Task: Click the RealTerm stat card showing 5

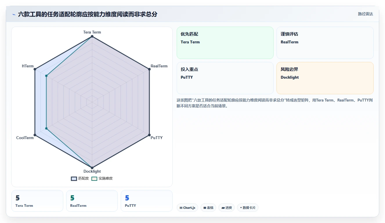Action: click(x=92, y=201)
